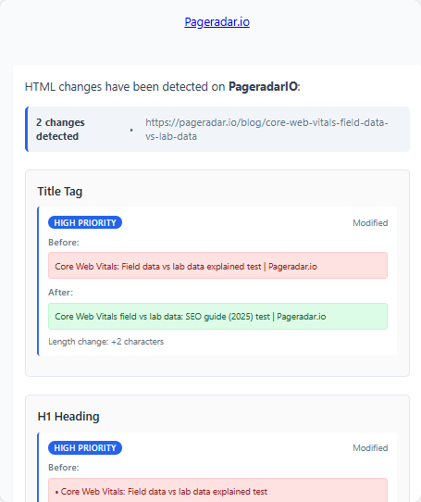Click the blue accent bar beside changes summary

(x=27, y=130)
